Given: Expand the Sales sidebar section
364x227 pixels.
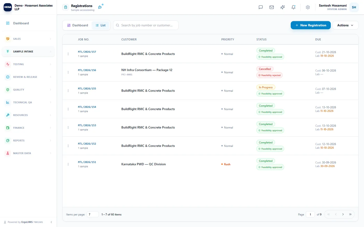Looking at the screenshot, I should [28, 39].
